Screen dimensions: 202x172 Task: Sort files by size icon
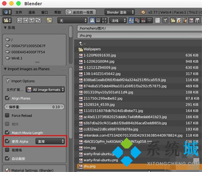pos(149,20)
